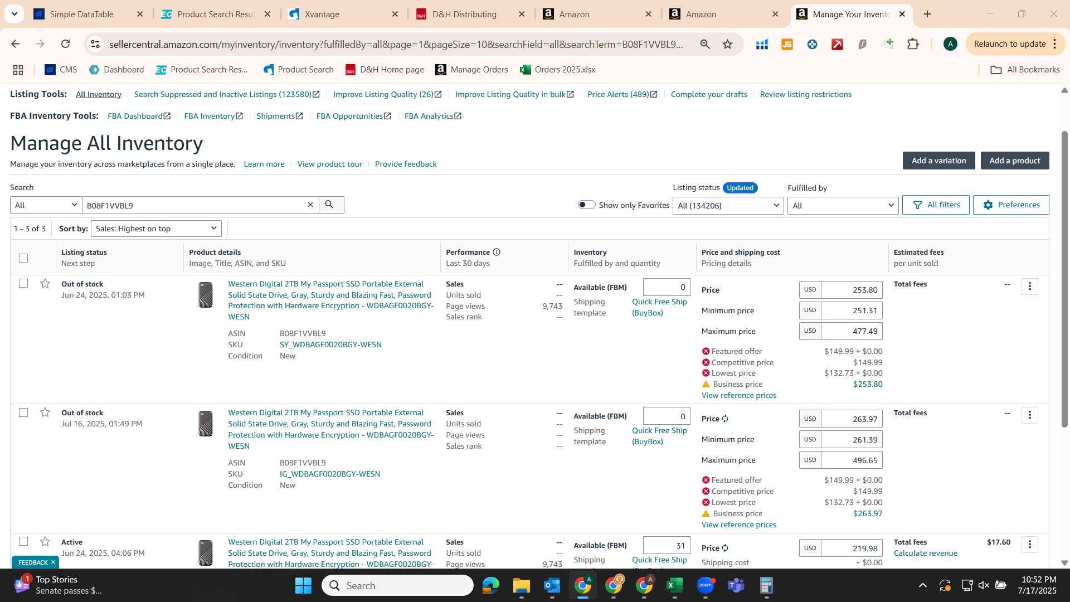Switch to the D&H Distributing tab
Viewport: 1070px width, 602px height.
coord(471,14)
